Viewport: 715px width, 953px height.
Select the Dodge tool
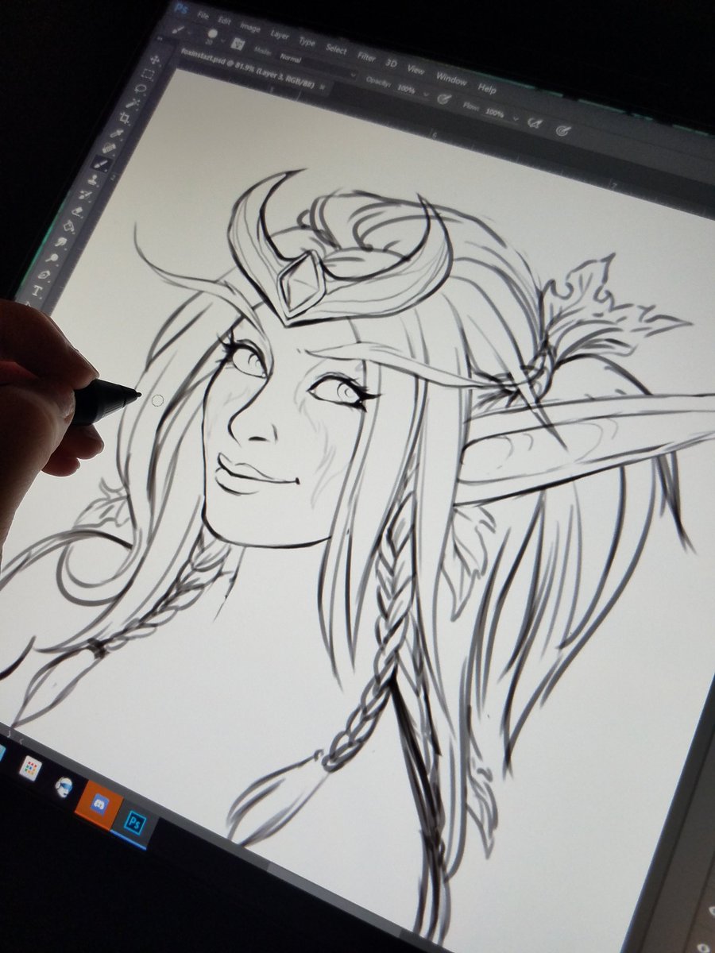click(52, 258)
